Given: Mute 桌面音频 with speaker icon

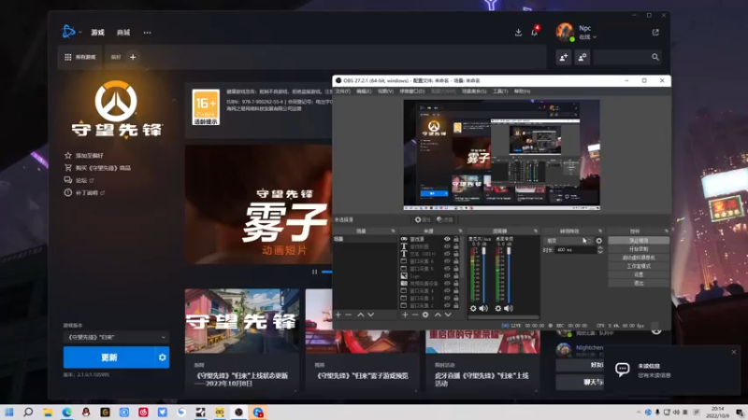Looking at the screenshot, I should point(509,309).
